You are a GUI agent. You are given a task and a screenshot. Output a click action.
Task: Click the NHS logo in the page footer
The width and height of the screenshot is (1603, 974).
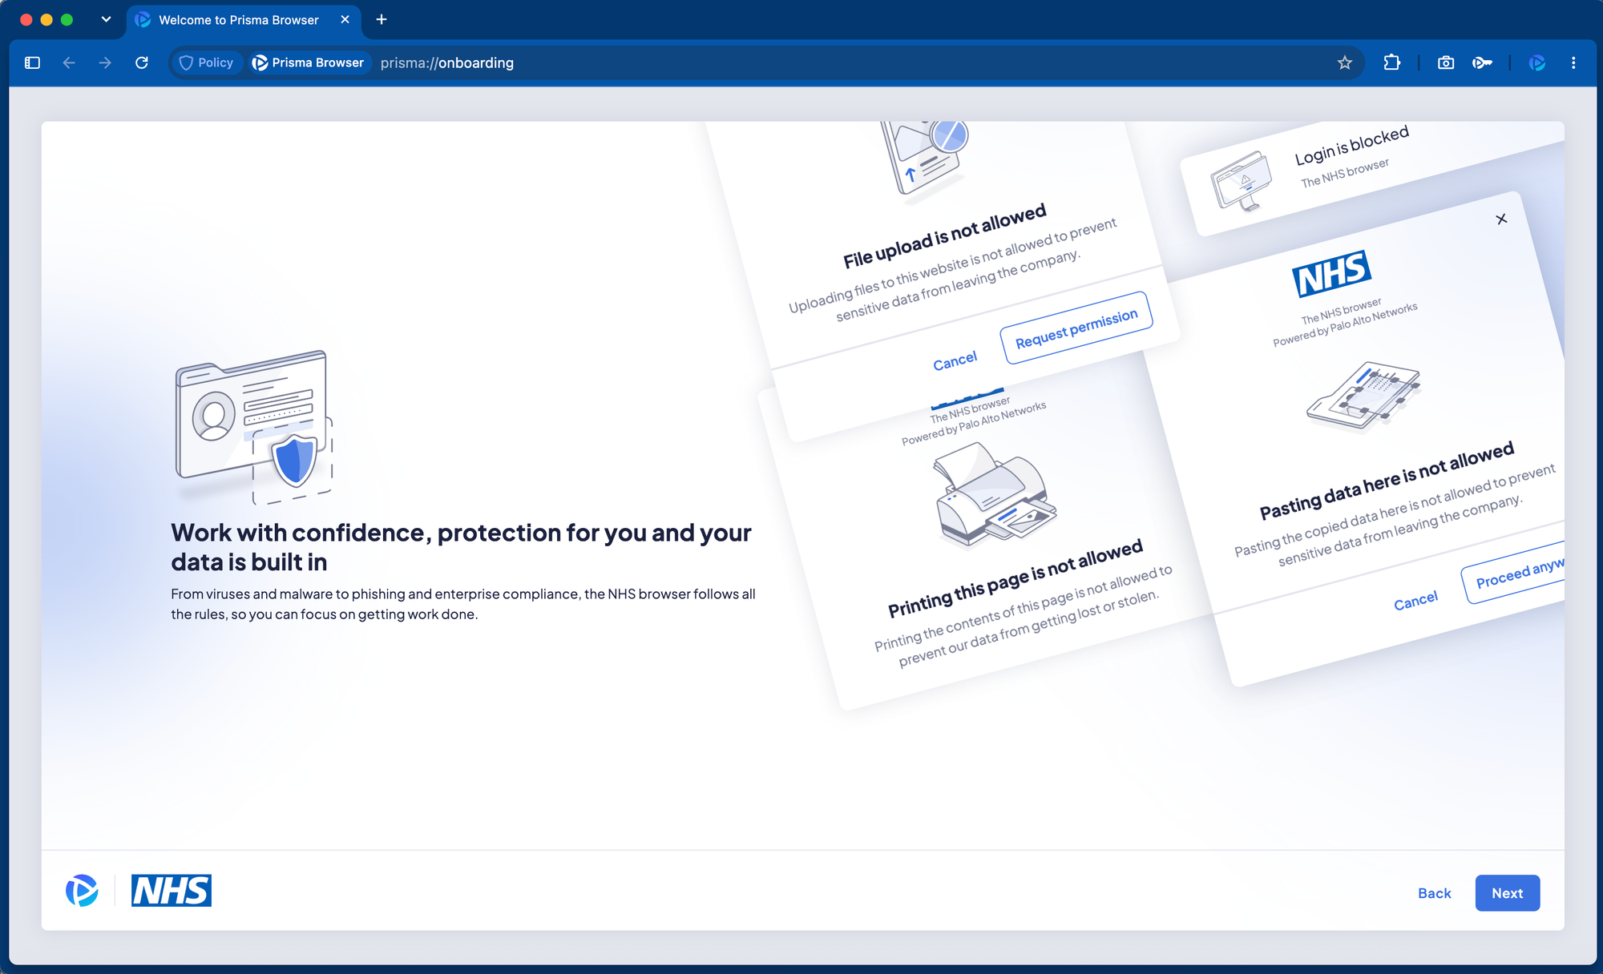click(x=172, y=891)
